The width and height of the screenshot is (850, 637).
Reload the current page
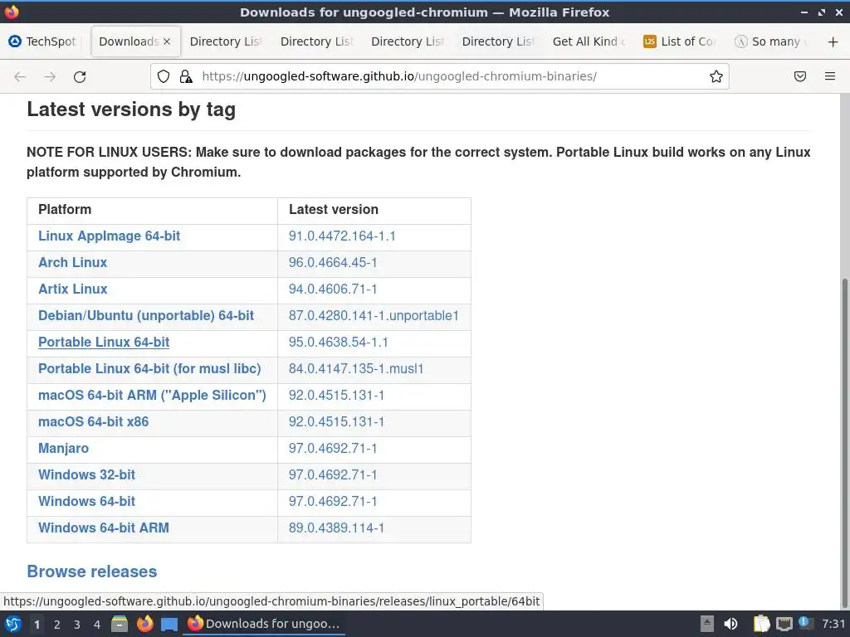[80, 77]
